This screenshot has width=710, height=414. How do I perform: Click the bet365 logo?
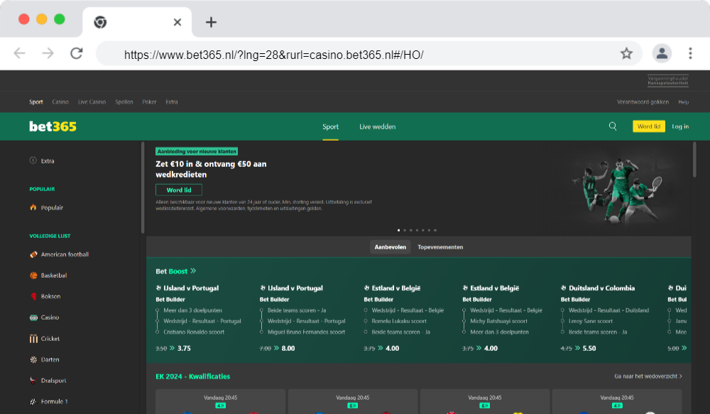[53, 126]
